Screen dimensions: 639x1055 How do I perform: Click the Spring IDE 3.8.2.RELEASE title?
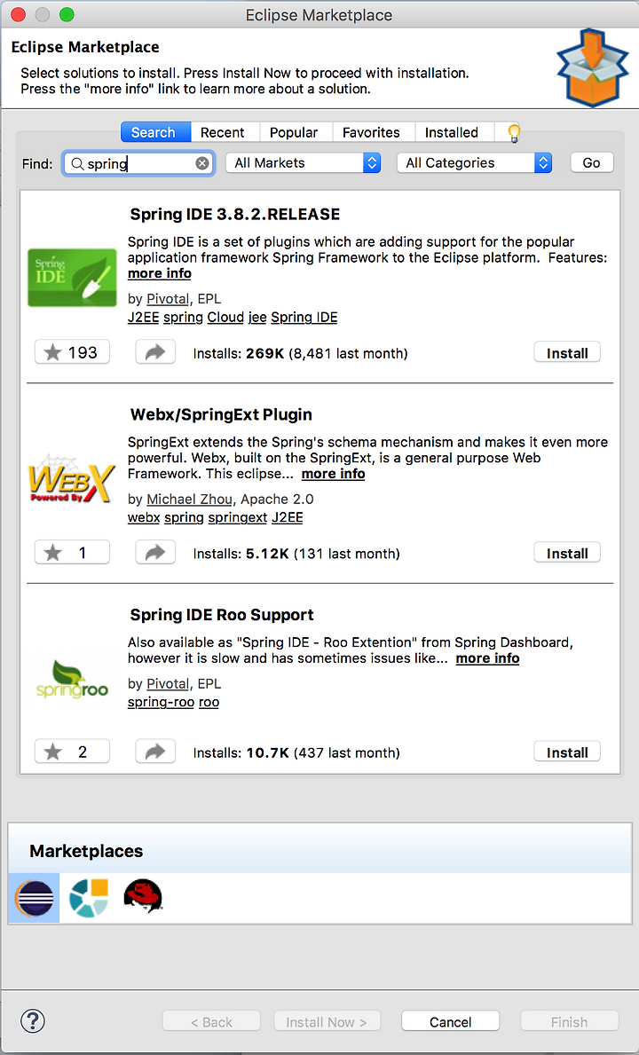pyautogui.click(x=235, y=214)
